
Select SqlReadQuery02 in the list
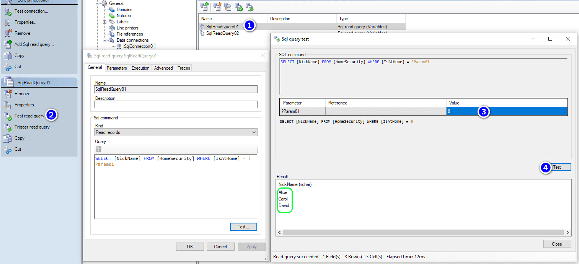pyautogui.click(x=222, y=33)
